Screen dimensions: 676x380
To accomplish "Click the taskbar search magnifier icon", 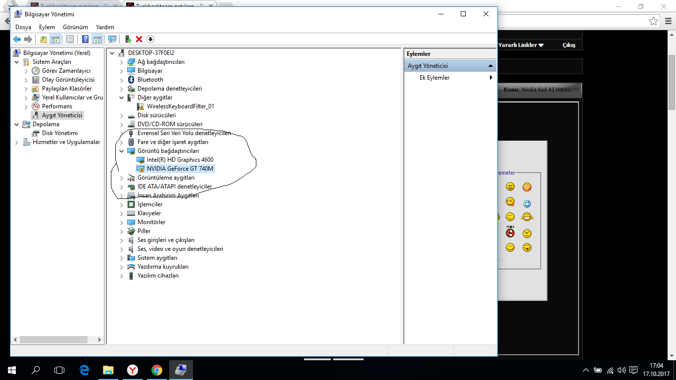I will click(36, 370).
